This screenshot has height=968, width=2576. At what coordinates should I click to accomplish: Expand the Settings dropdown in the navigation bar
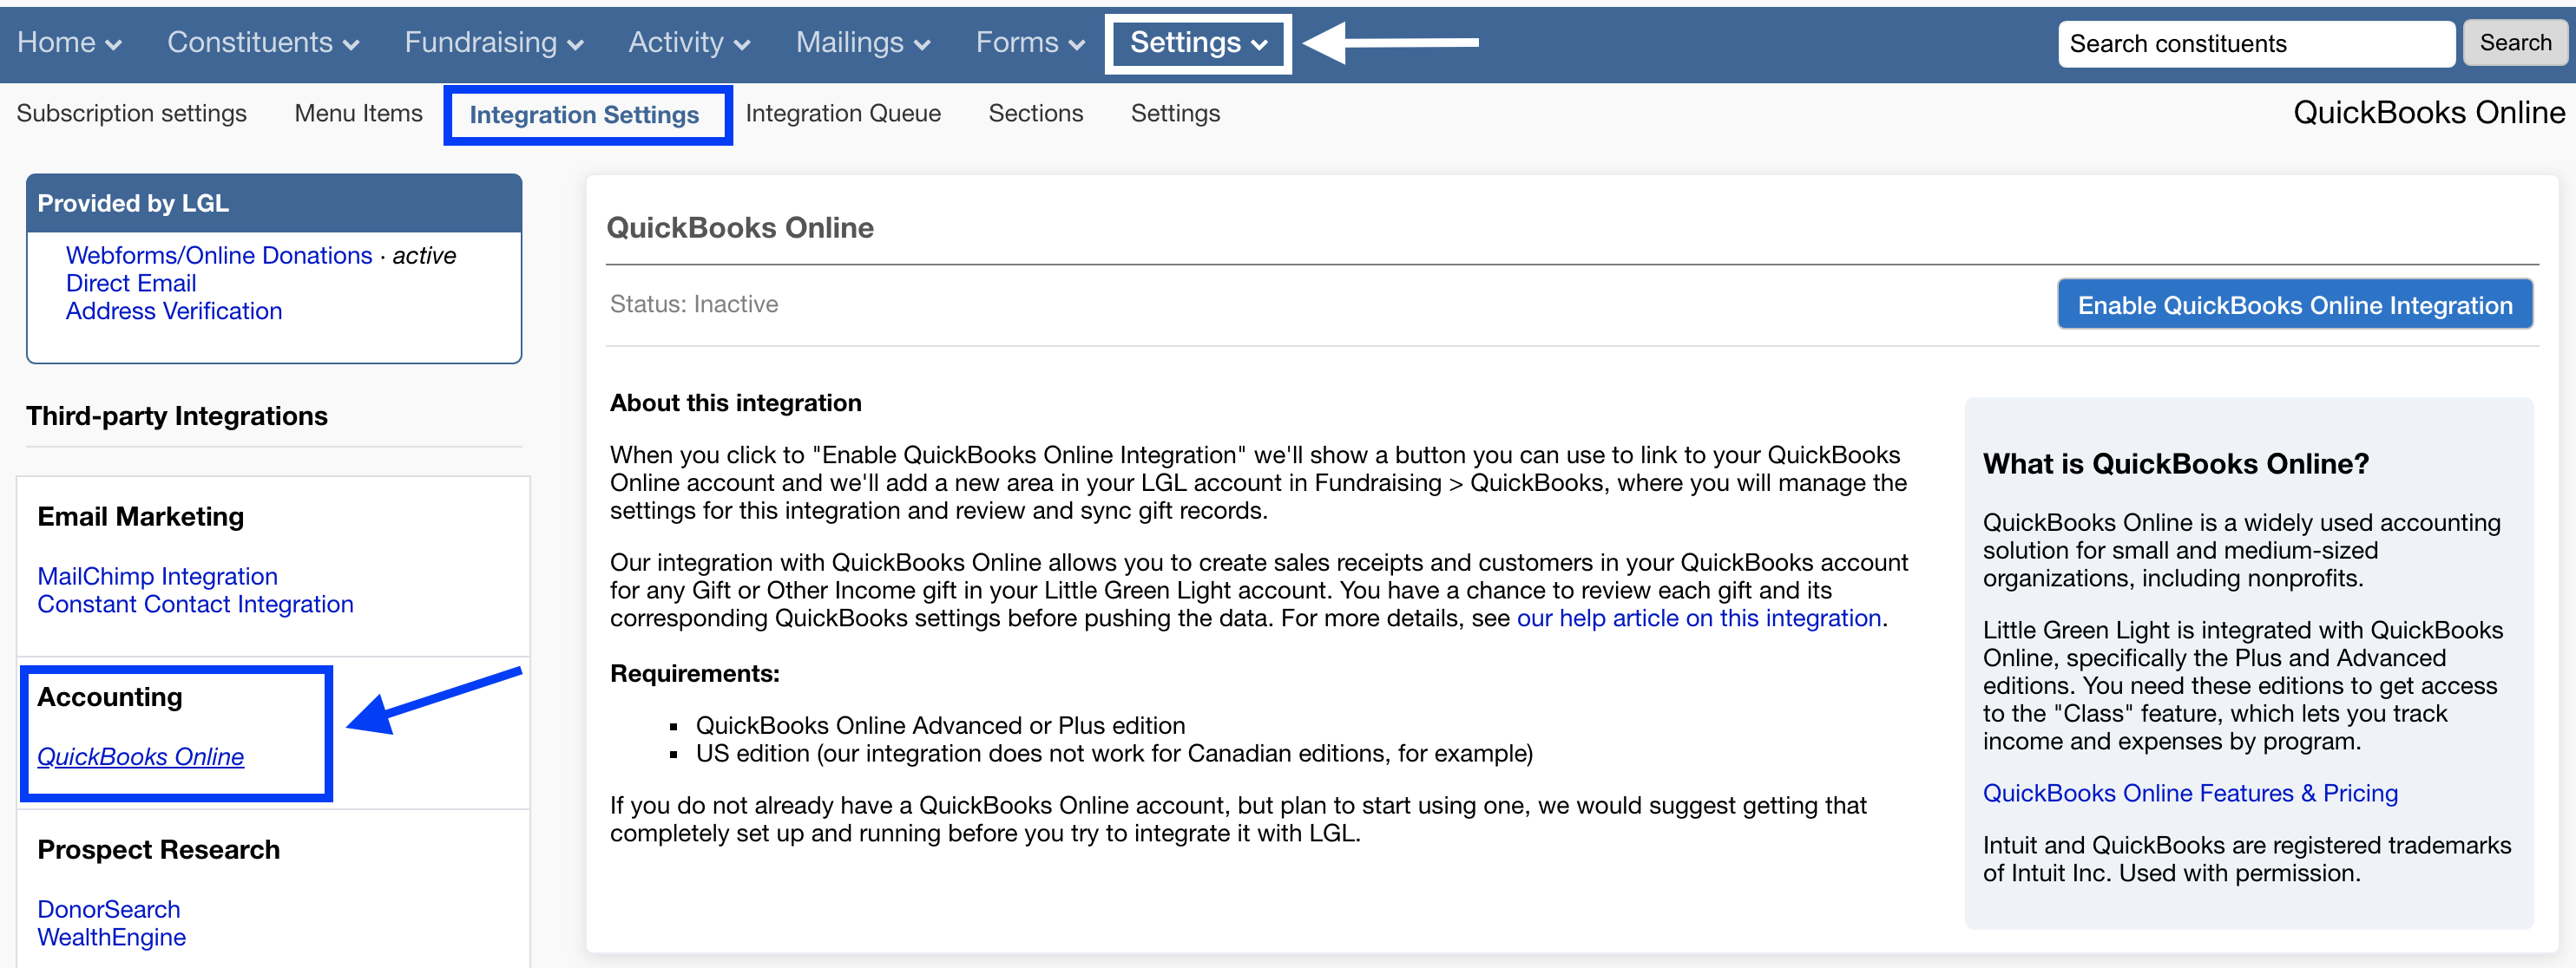pyautogui.click(x=1197, y=42)
